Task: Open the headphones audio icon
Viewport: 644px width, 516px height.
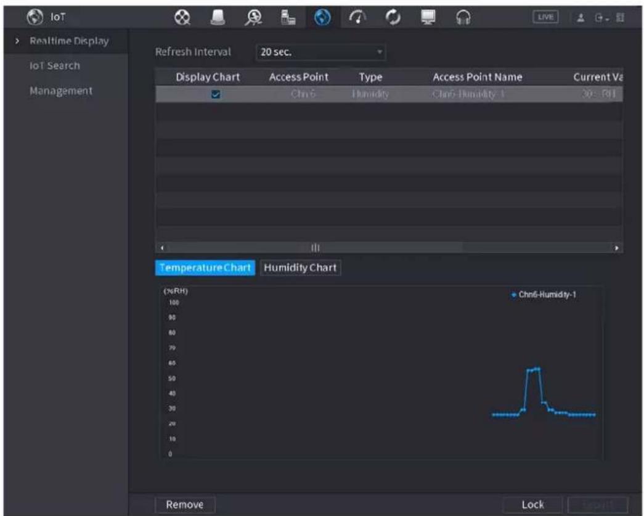Action: (463, 18)
